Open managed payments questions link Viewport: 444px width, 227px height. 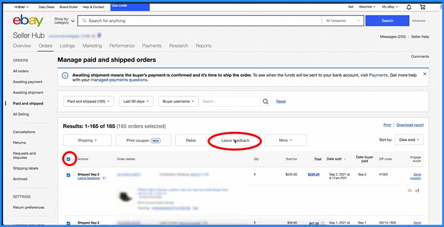[x=119, y=80]
